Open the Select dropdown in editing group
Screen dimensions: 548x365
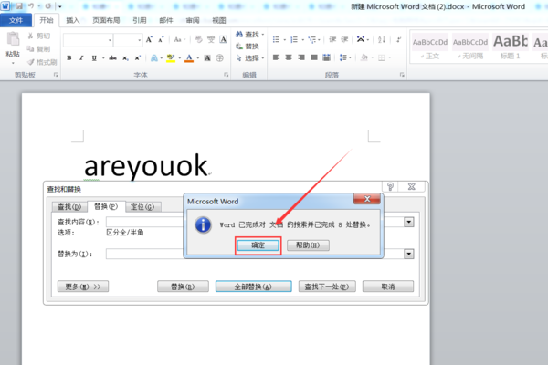249,58
